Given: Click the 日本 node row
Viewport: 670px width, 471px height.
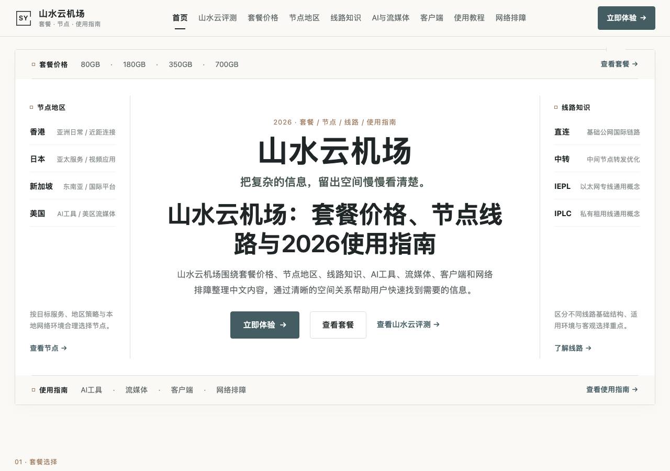Looking at the screenshot, I should [73, 159].
